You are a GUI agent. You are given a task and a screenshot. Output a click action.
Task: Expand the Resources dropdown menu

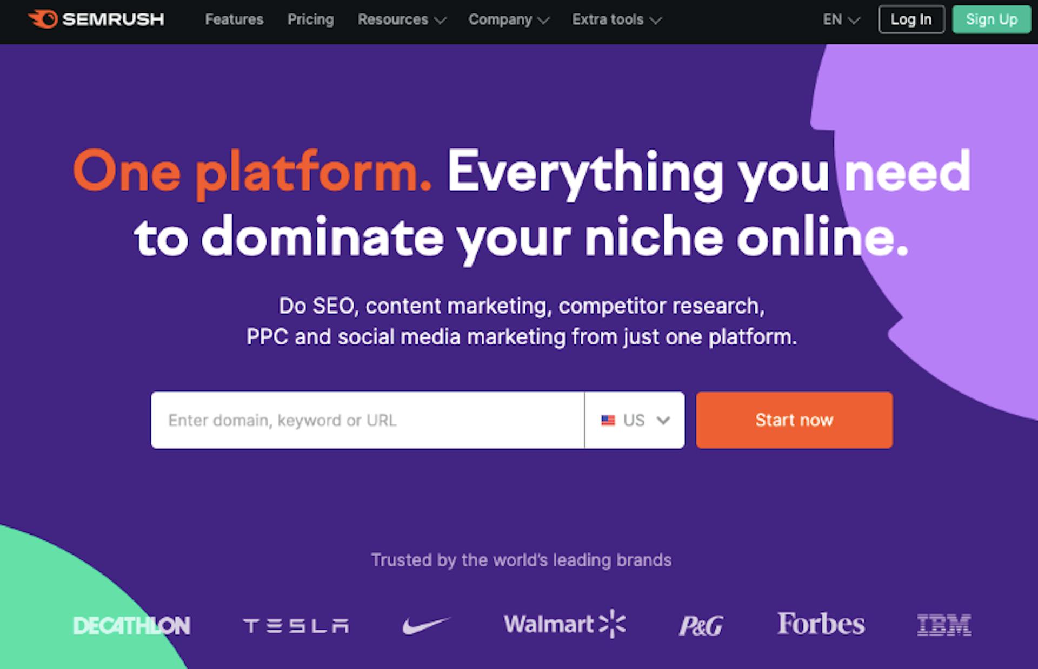tap(402, 20)
